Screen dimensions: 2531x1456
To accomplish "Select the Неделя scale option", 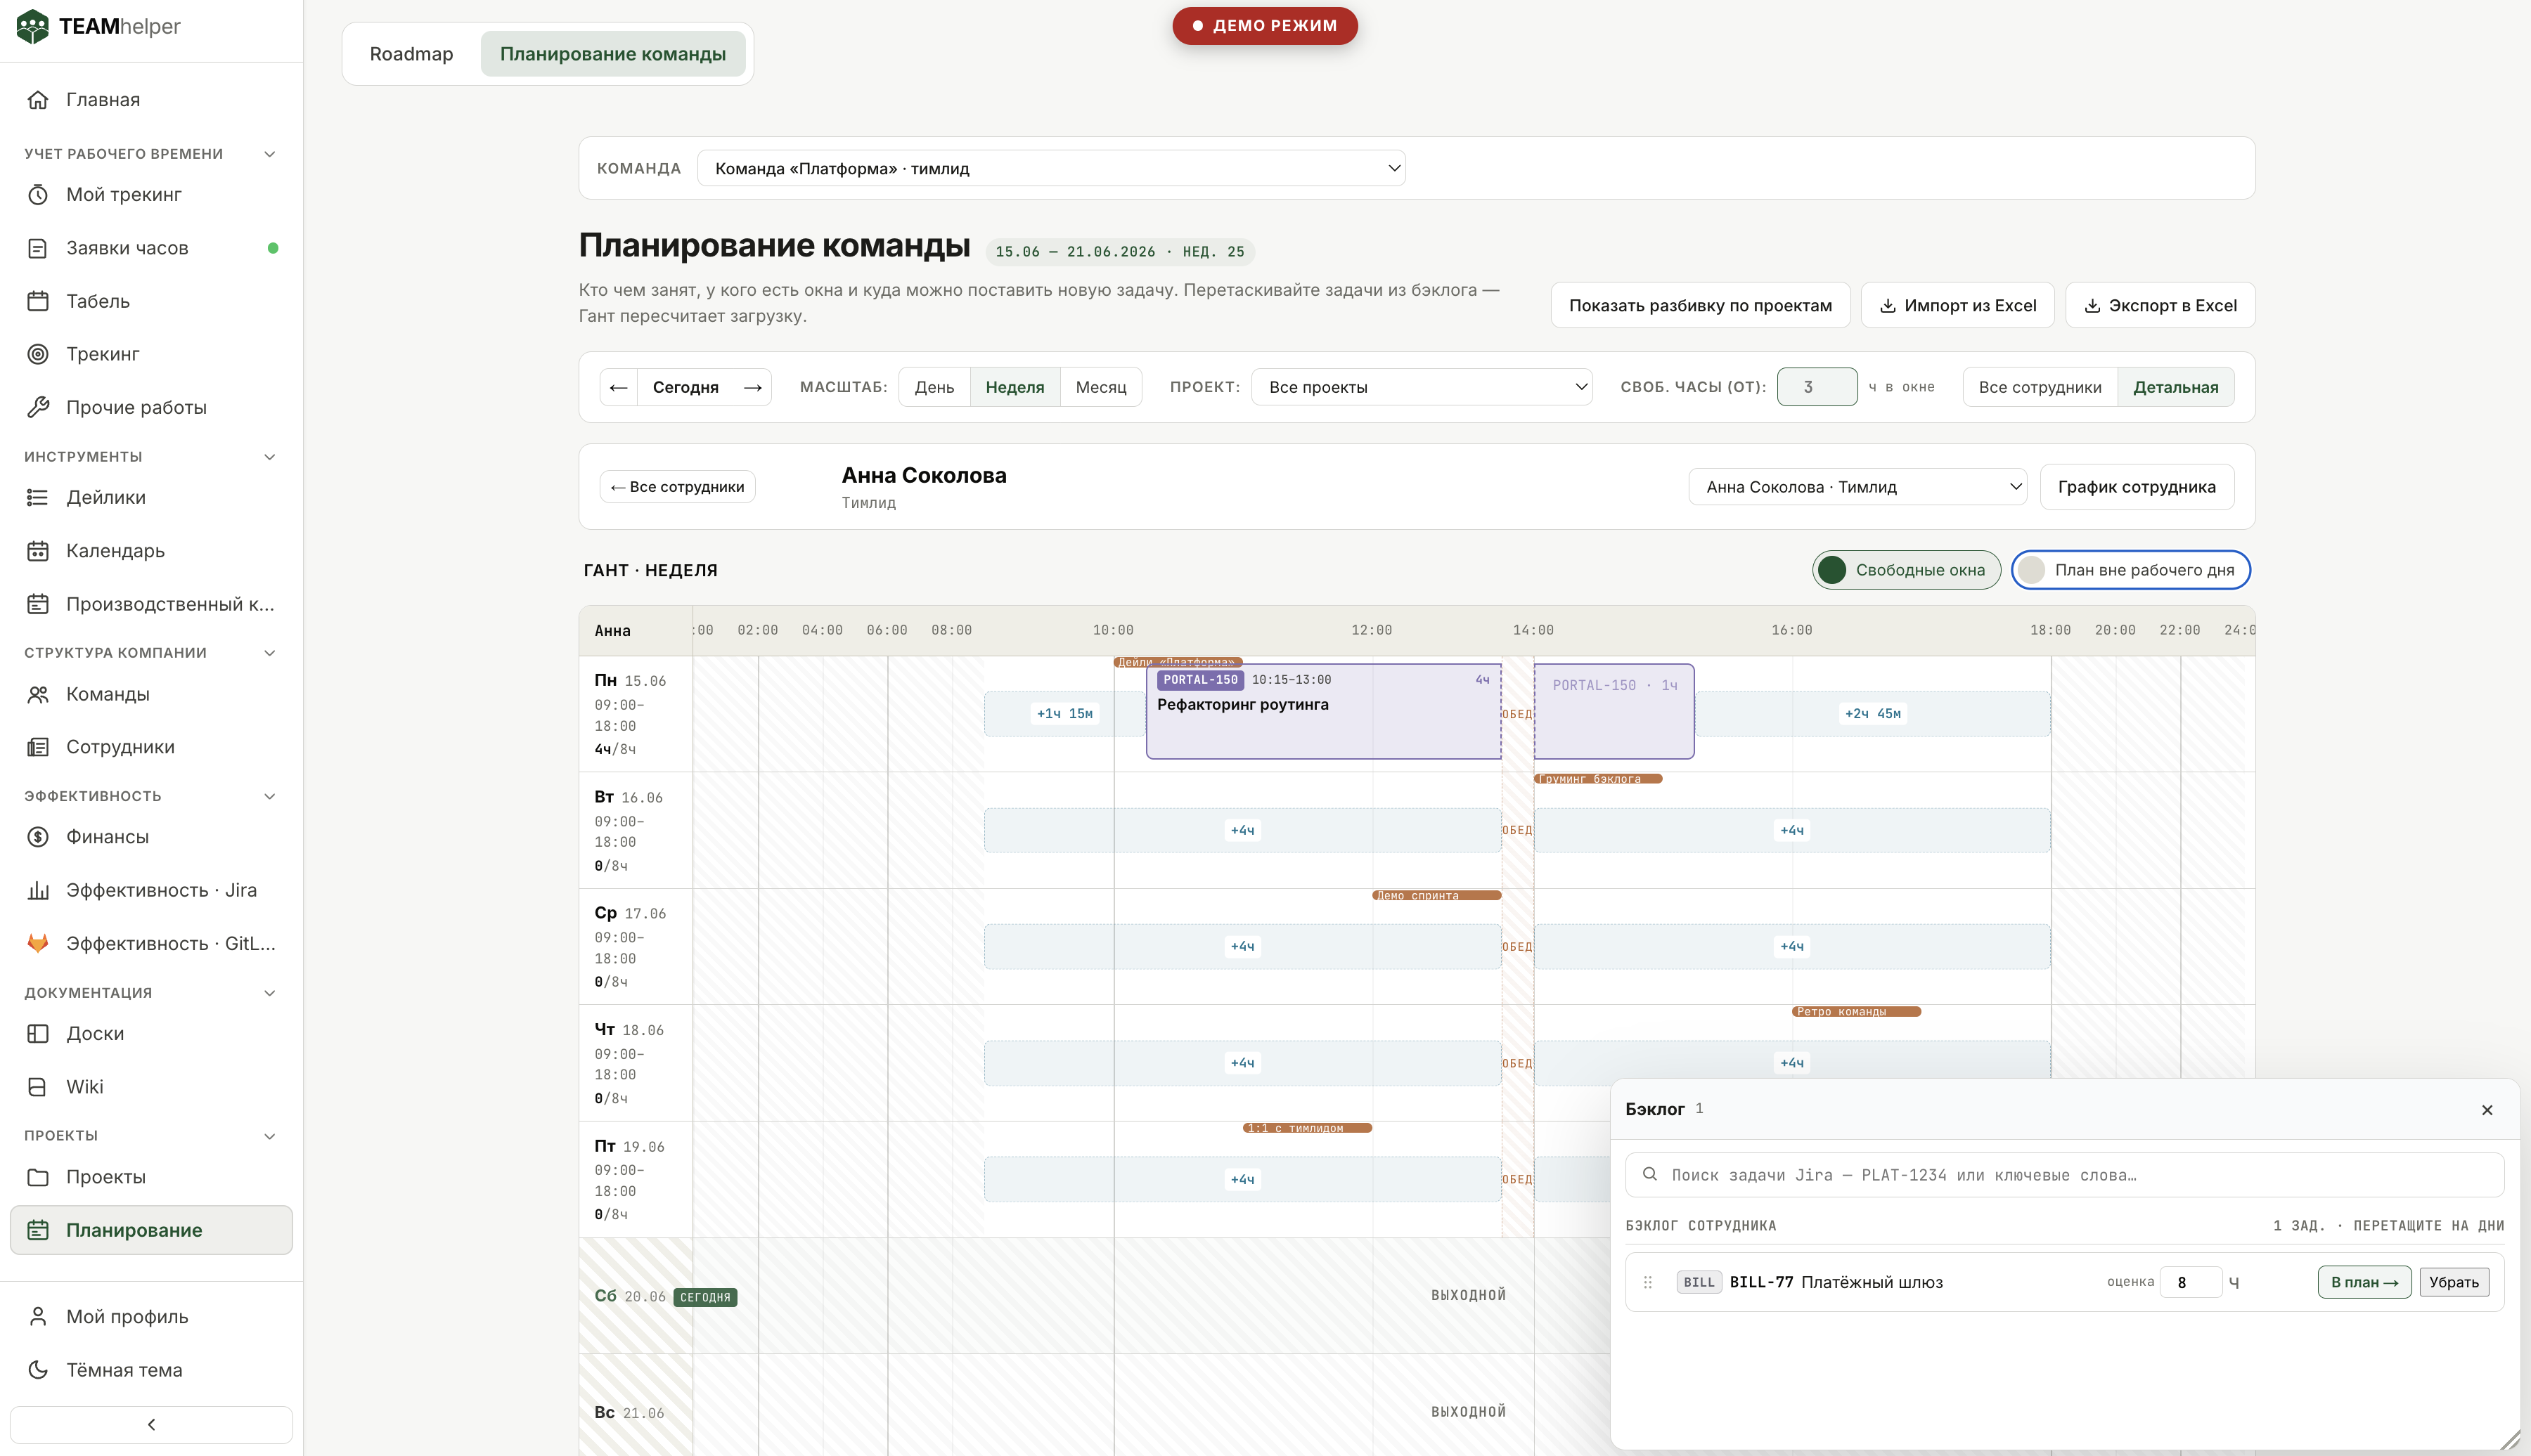I will pyautogui.click(x=1015, y=387).
